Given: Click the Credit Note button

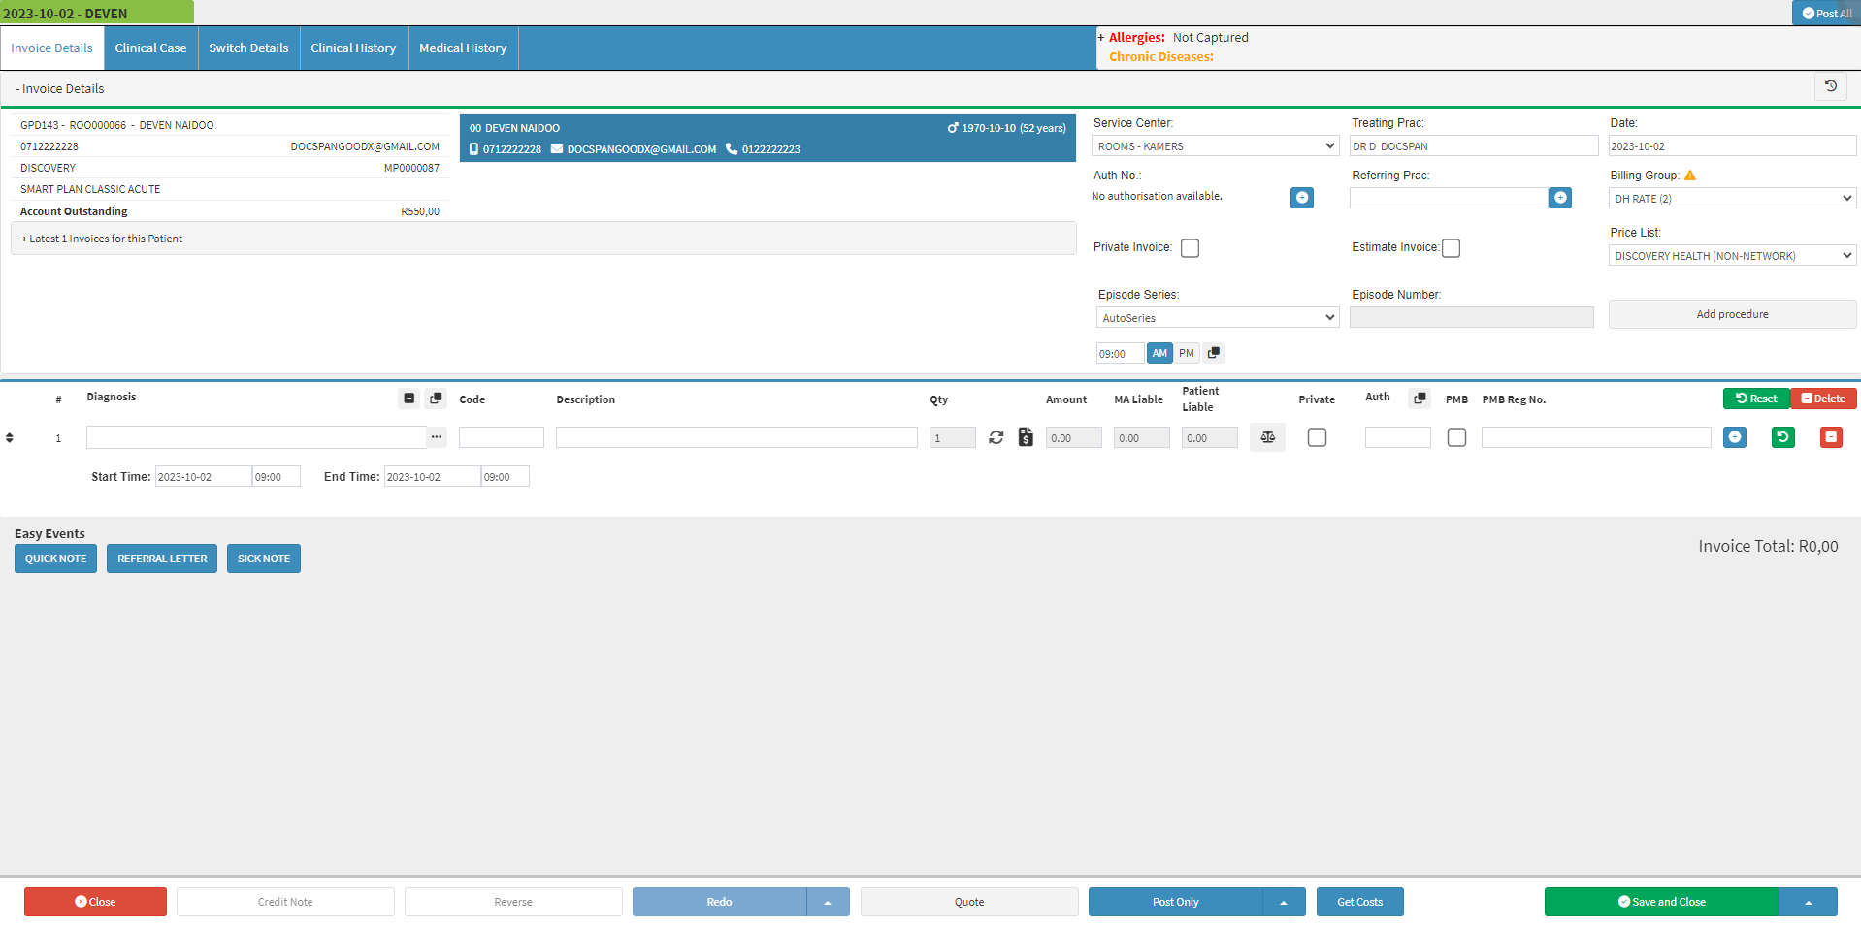Looking at the screenshot, I should [x=285, y=902].
